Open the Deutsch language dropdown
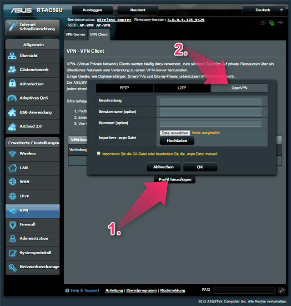 click(264, 10)
